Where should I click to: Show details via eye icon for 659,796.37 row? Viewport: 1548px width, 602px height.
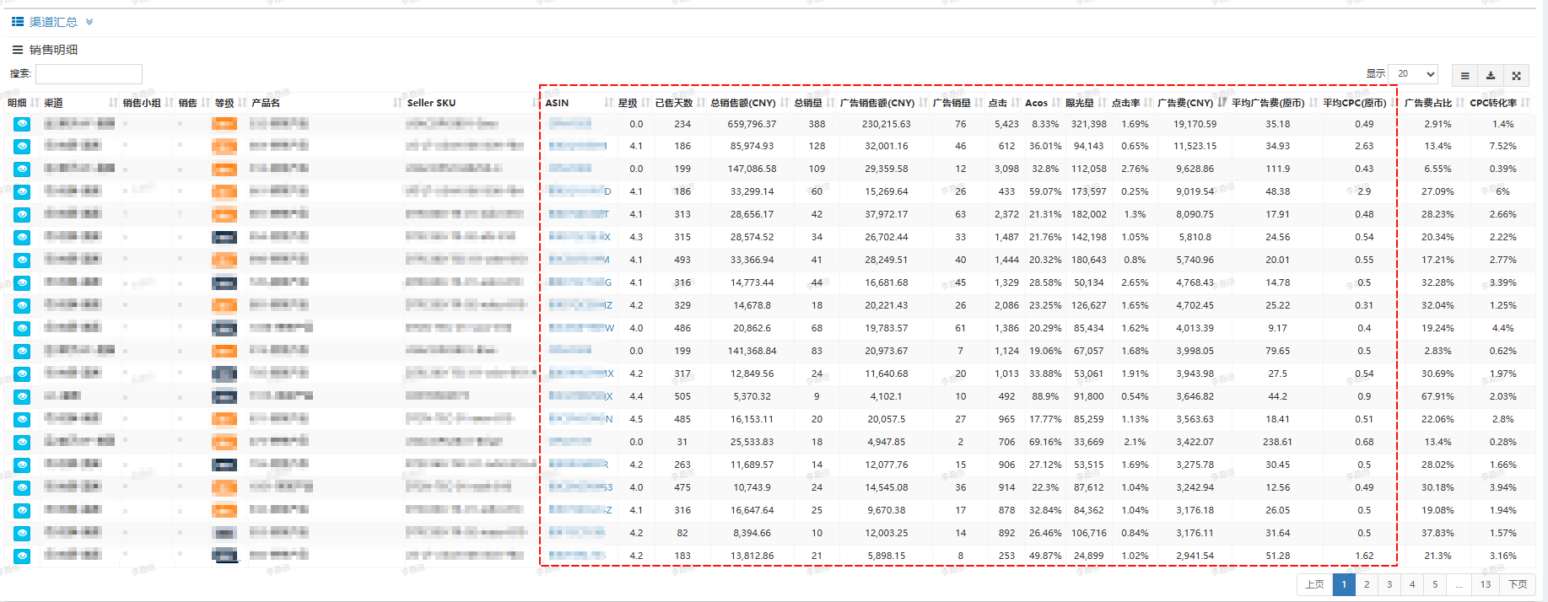22,124
